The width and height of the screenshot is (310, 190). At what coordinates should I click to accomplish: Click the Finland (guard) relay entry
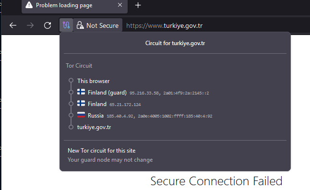(x=143, y=93)
